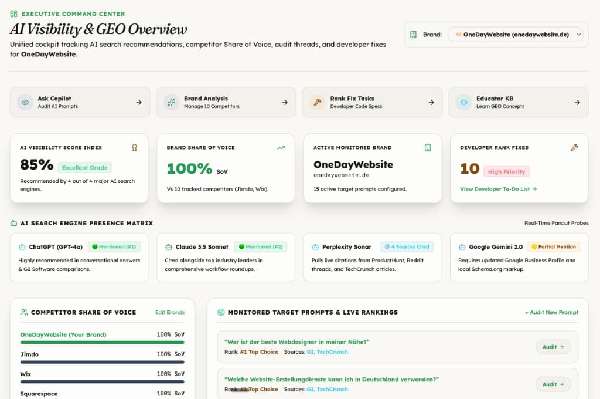
Task: Open Educator KB via its arrow
Action: pos(577,102)
